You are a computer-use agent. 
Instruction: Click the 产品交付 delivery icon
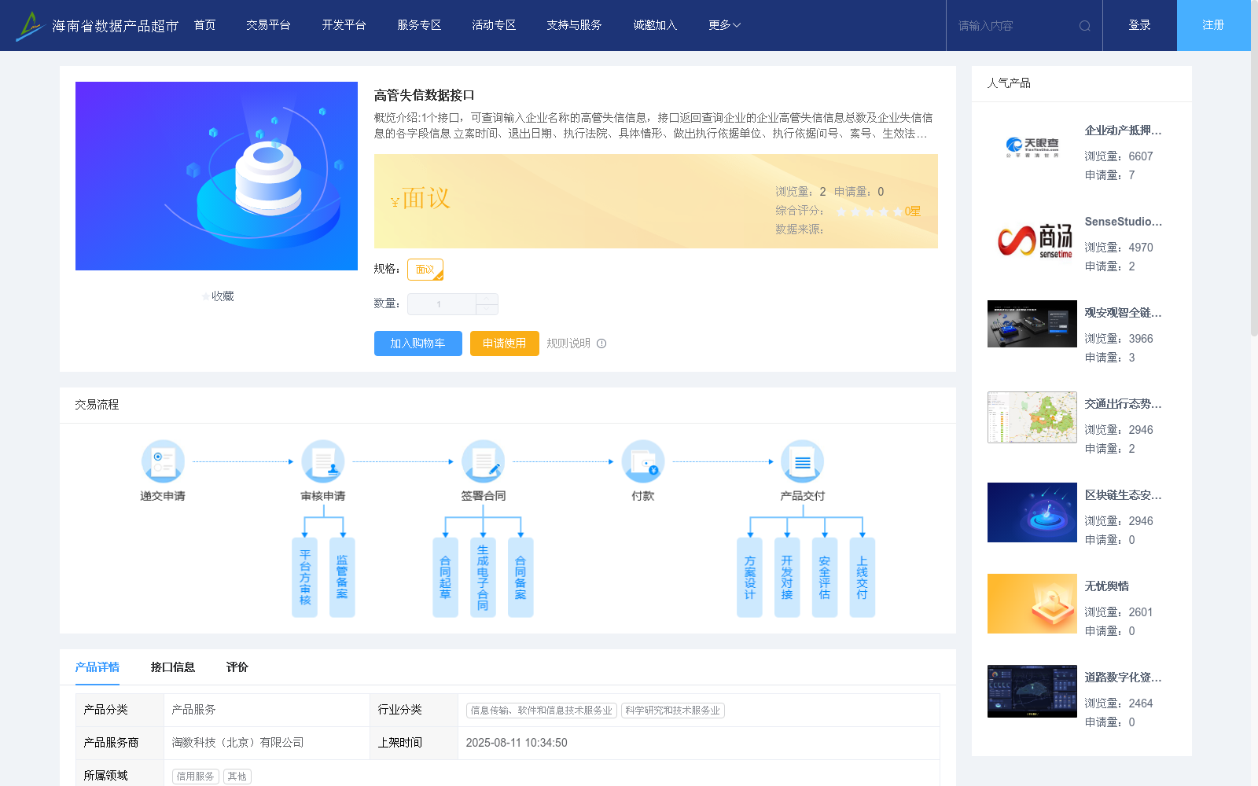click(x=802, y=461)
